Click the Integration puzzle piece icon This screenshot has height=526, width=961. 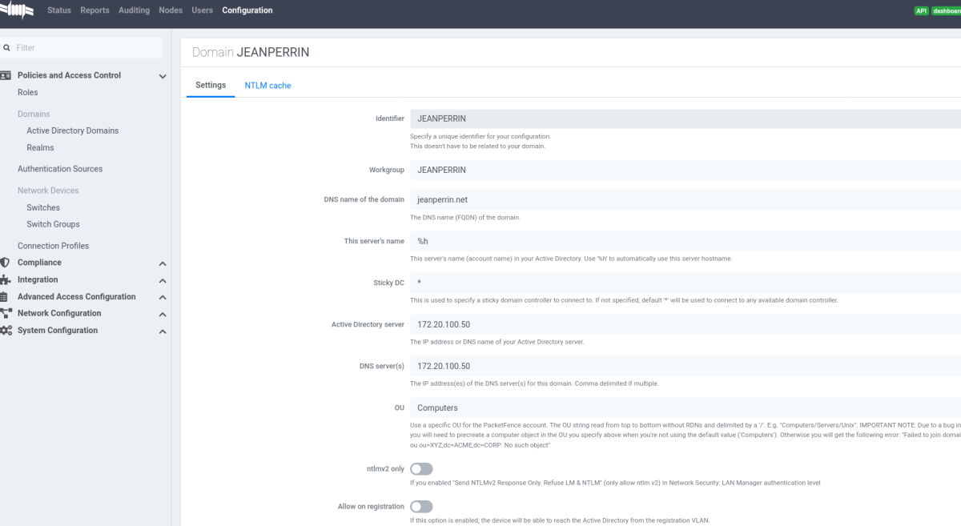[5, 279]
